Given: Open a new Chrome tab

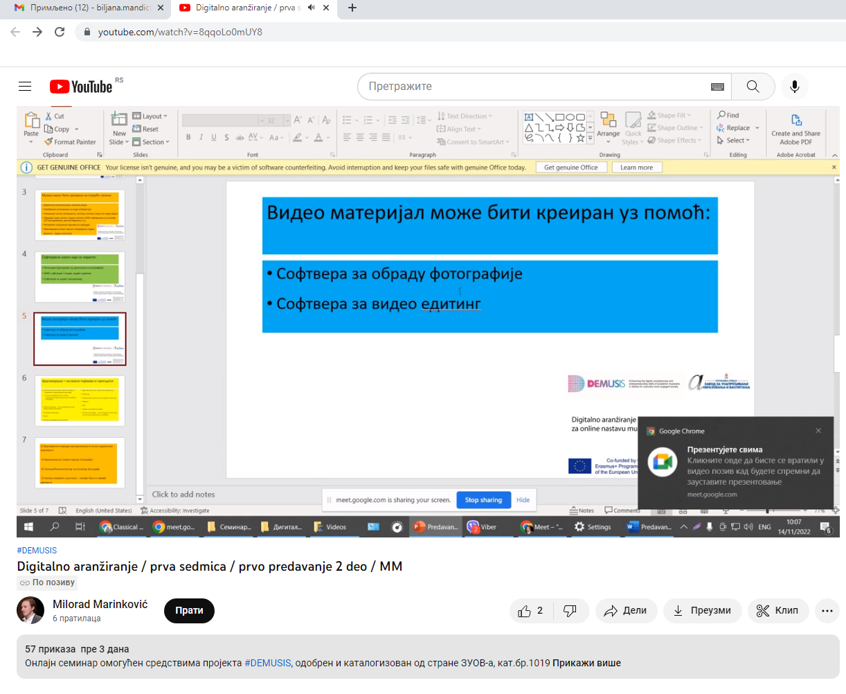Looking at the screenshot, I should (x=352, y=8).
